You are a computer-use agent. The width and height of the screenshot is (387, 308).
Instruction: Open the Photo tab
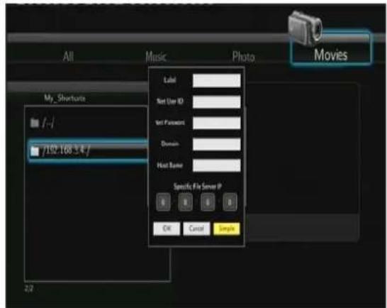point(243,57)
